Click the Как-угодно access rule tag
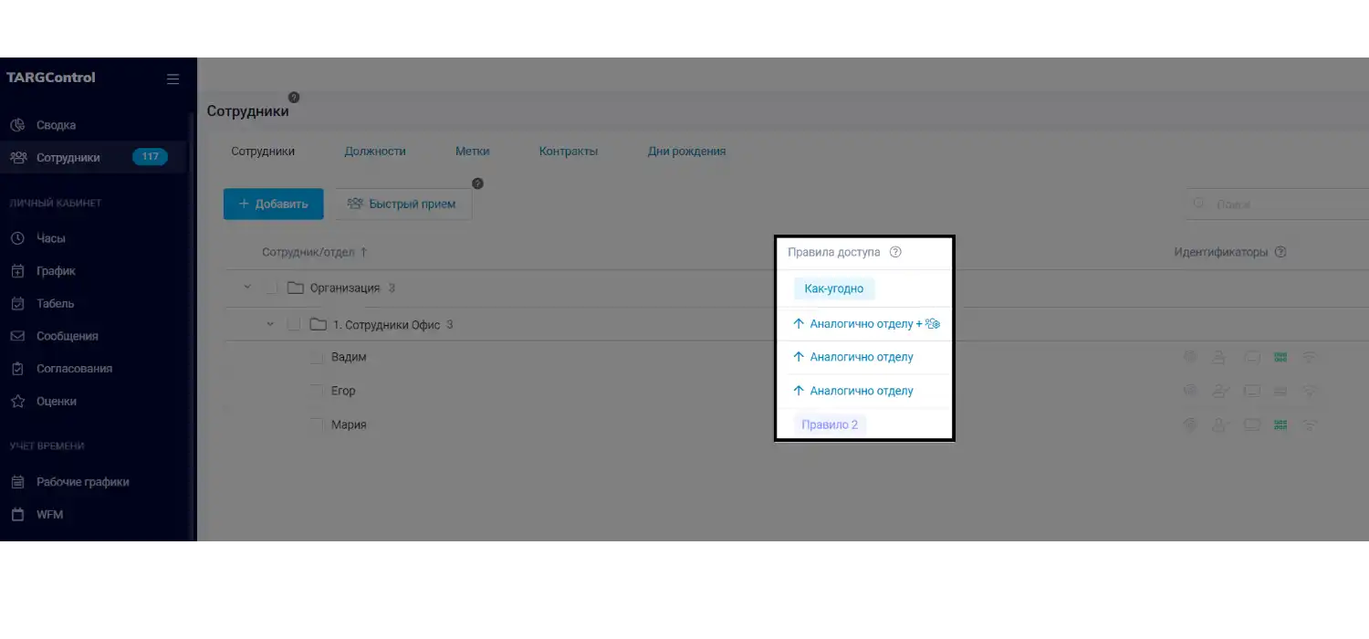 (x=834, y=288)
